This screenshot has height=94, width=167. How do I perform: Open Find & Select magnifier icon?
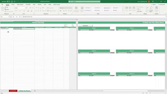151,8
